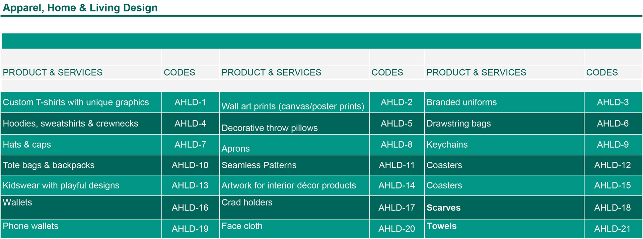Click code AHLD-12
Viewport: 643px width, 239px height.
(x=612, y=165)
